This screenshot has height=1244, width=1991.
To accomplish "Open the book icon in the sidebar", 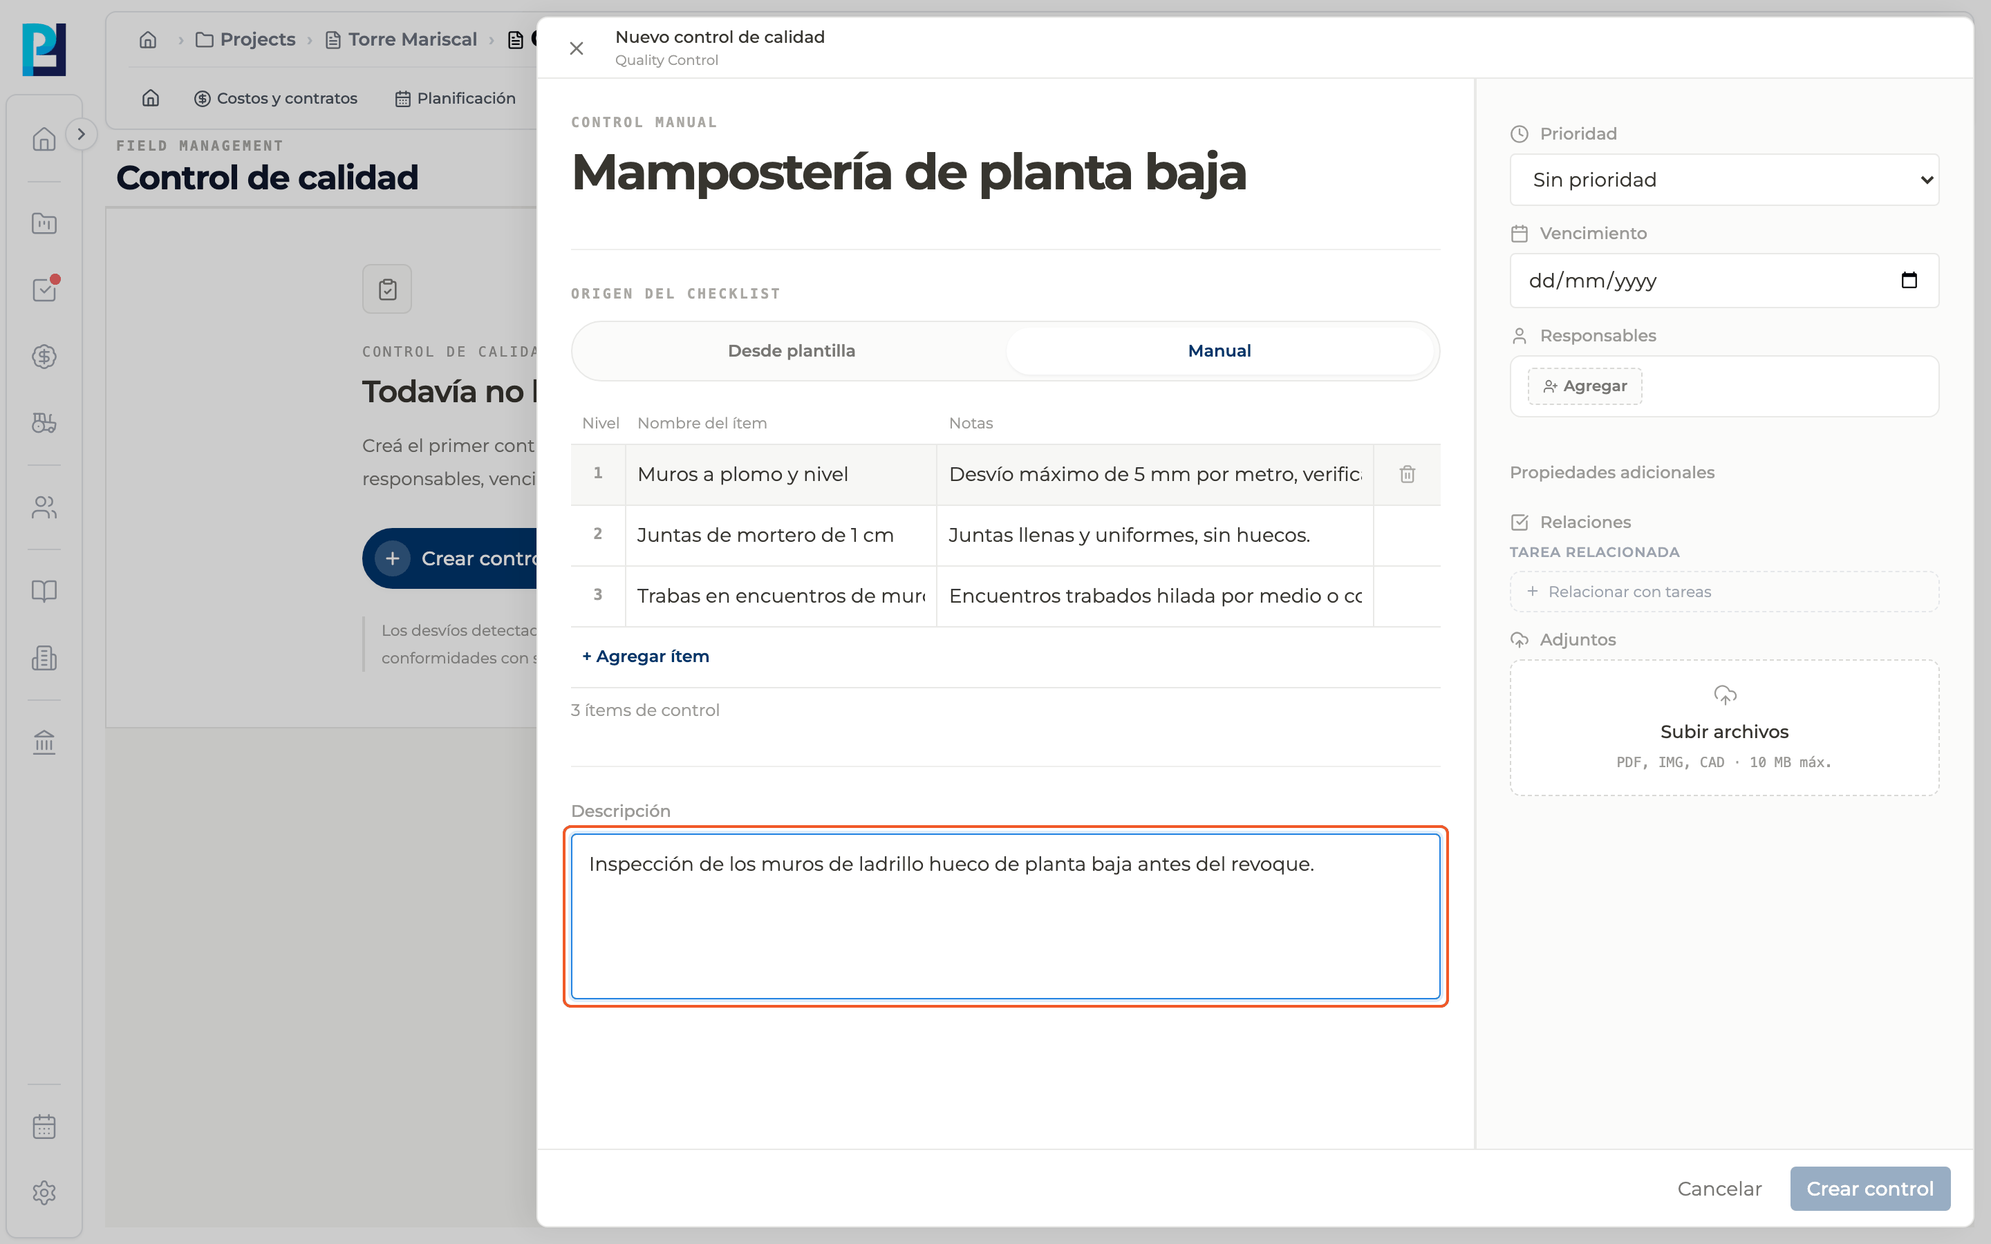I will click(44, 591).
